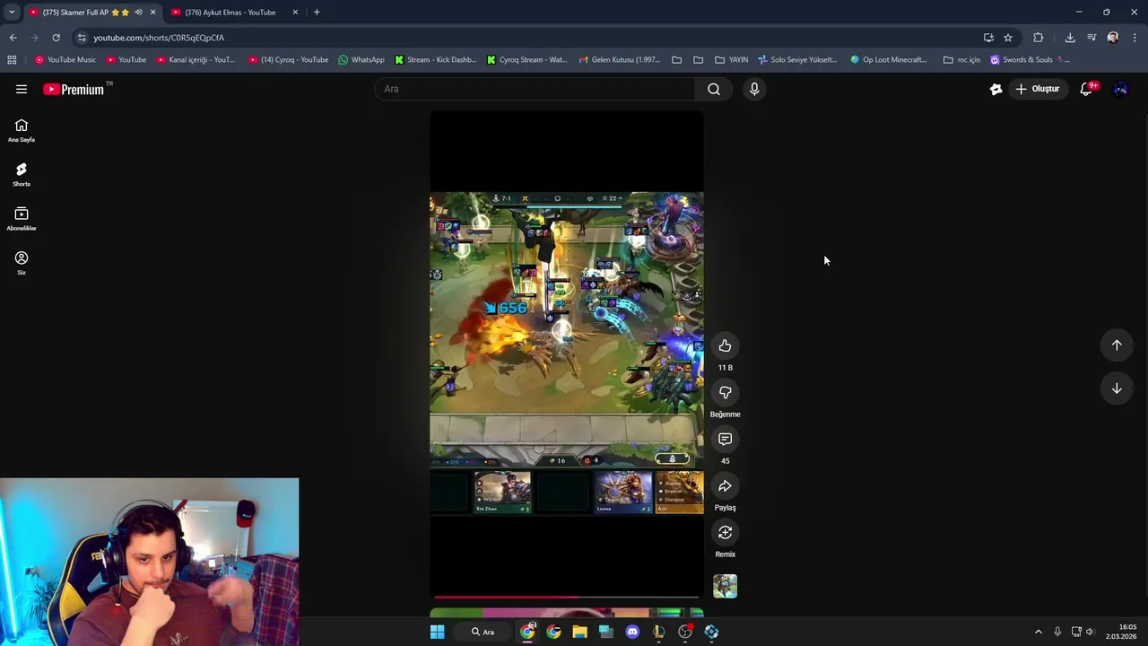Go back in browser history
Viewport: 1148px width, 646px height.
pyautogui.click(x=13, y=38)
